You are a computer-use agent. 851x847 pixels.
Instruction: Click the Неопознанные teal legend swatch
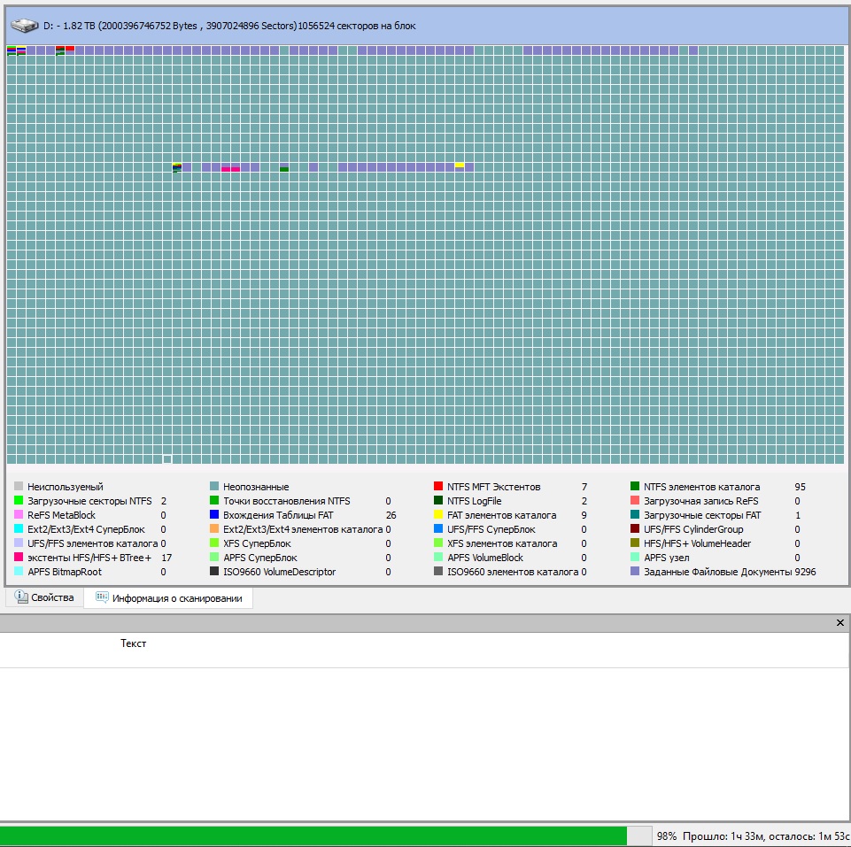(x=214, y=487)
